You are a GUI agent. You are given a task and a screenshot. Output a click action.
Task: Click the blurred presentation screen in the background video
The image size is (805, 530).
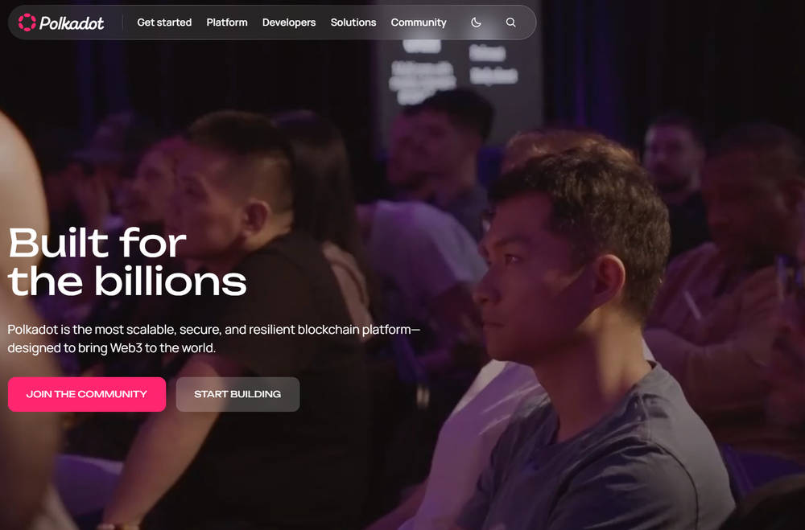pos(460,72)
